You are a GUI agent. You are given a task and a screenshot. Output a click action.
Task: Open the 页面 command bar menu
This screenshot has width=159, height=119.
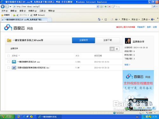coord(126,19)
